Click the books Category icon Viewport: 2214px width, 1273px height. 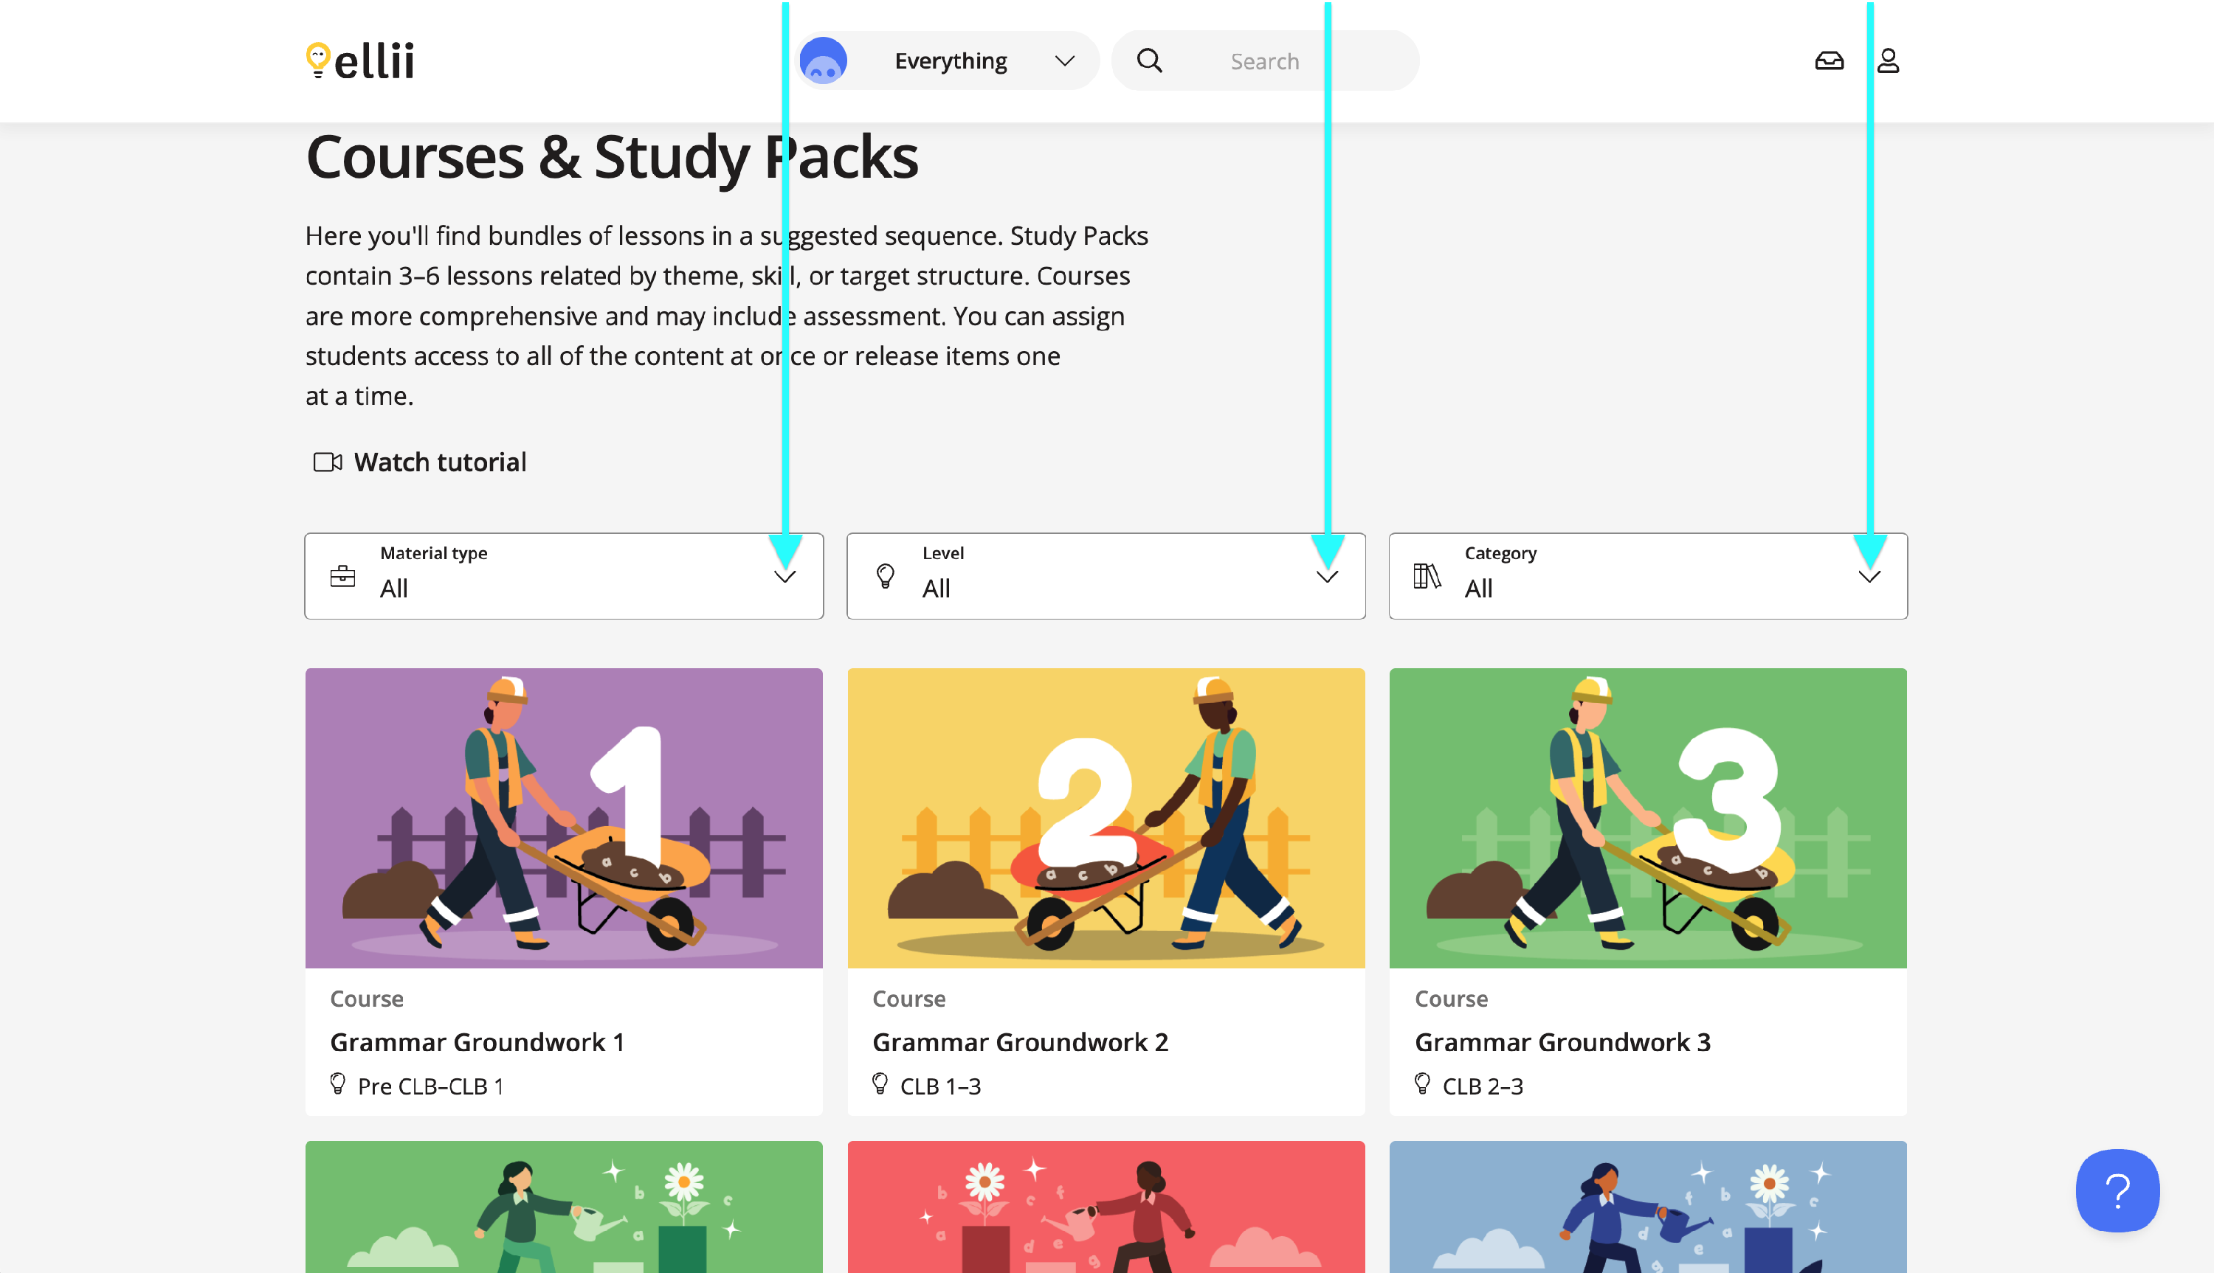pos(1427,576)
